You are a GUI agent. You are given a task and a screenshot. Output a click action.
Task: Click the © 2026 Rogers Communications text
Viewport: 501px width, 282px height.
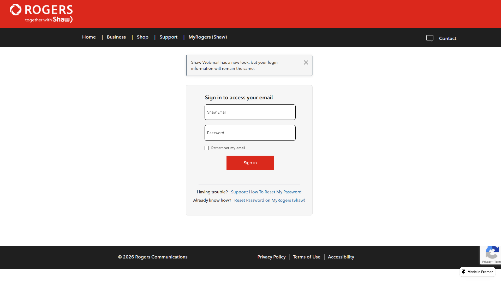(153, 257)
